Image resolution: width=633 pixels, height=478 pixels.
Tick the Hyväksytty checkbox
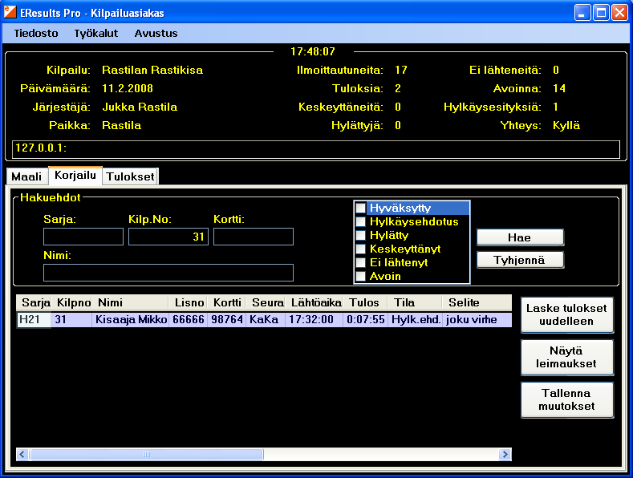360,208
